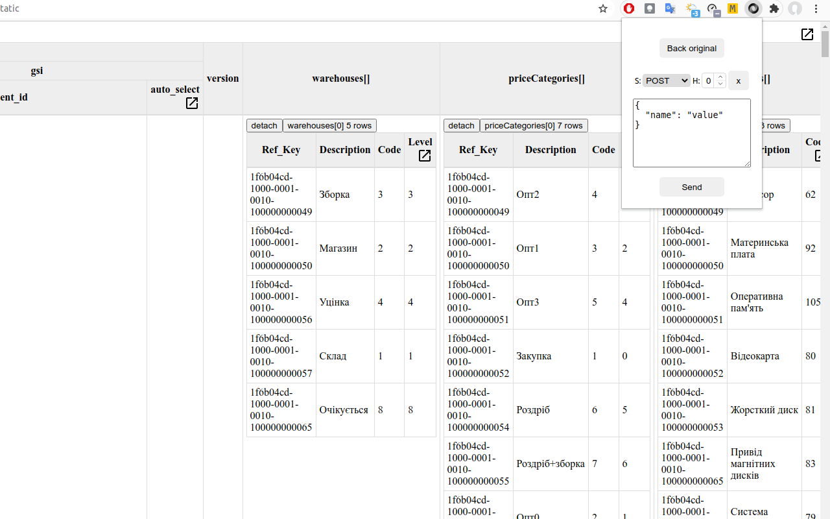
Task: Bookmark this page with the star icon
Action: click(x=603, y=8)
